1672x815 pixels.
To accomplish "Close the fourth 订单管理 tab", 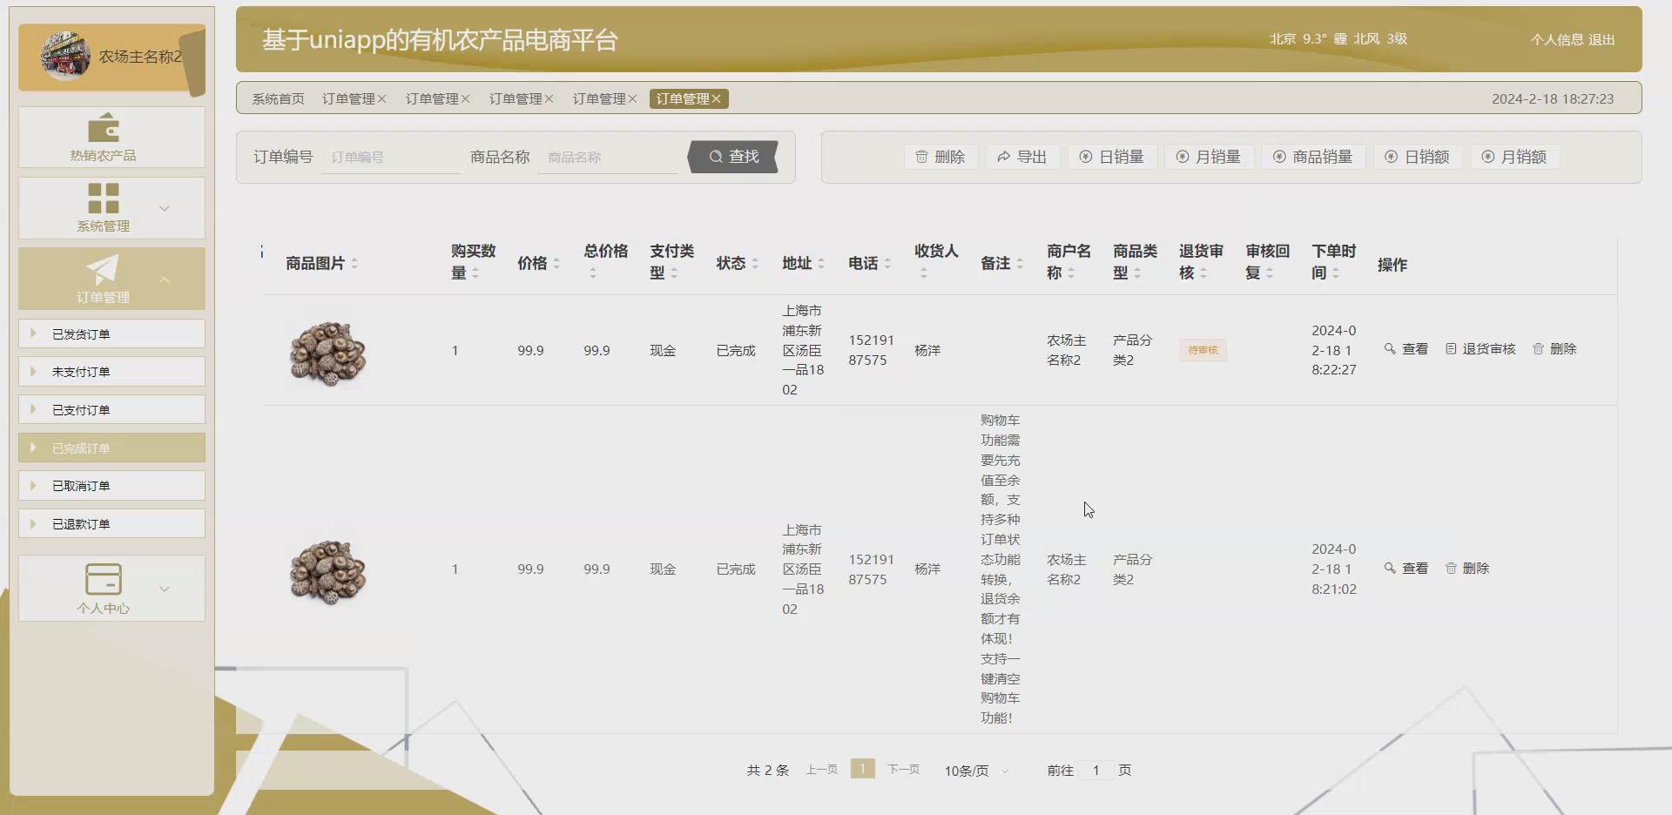I will coord(632,99).
